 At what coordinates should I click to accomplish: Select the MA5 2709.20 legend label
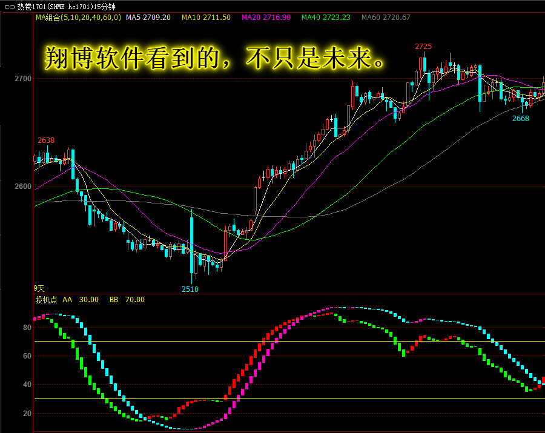[148, 18]
